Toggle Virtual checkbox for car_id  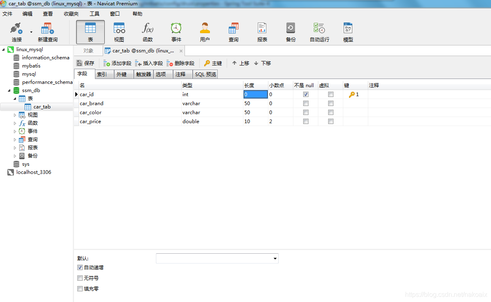point(331,95)
